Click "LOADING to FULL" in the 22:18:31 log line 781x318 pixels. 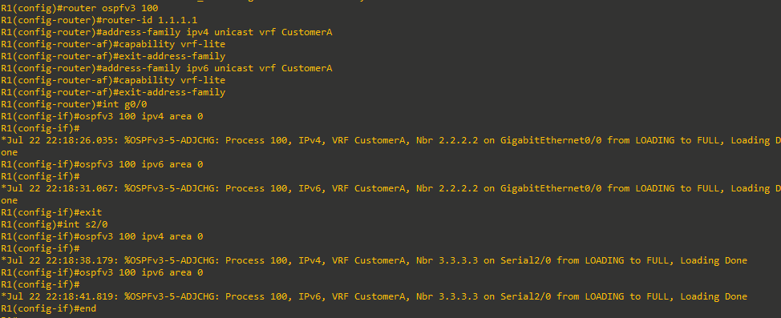click(678, 188)
